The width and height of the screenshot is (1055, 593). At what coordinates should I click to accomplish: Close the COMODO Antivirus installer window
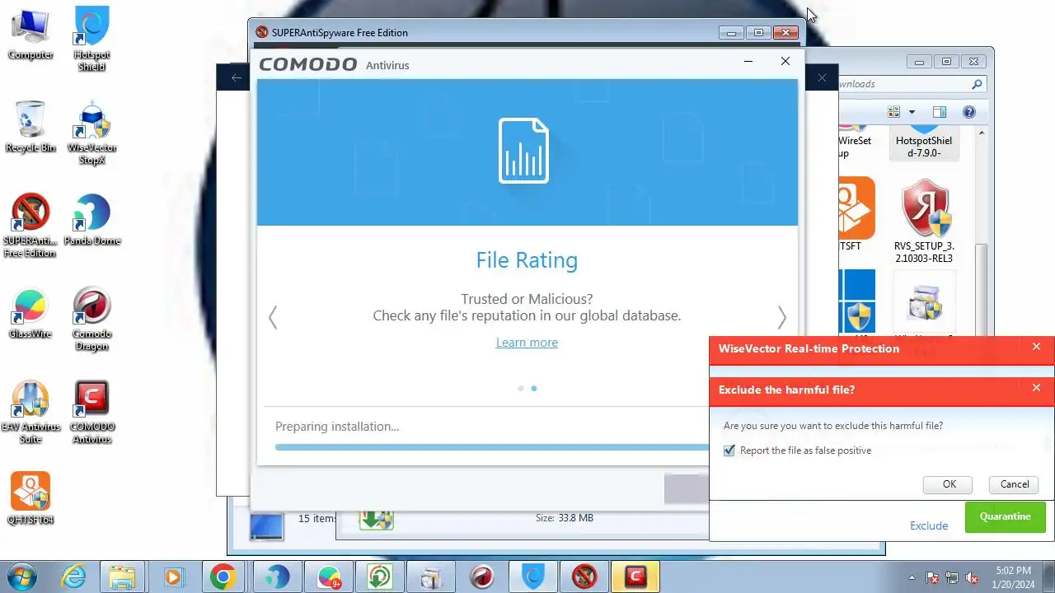[785, 62]
